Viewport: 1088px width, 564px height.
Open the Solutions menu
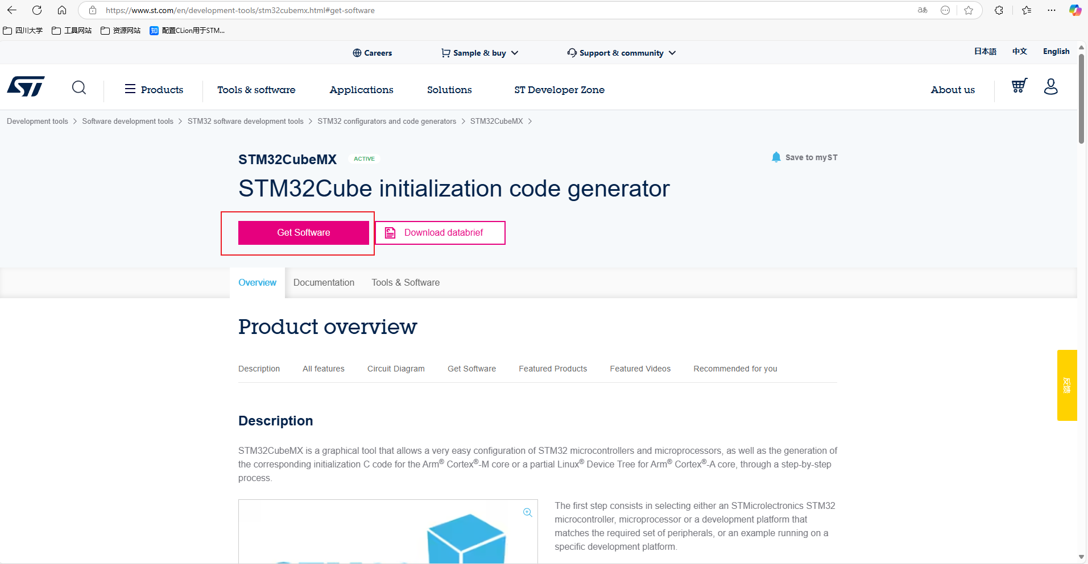(449, 90)
